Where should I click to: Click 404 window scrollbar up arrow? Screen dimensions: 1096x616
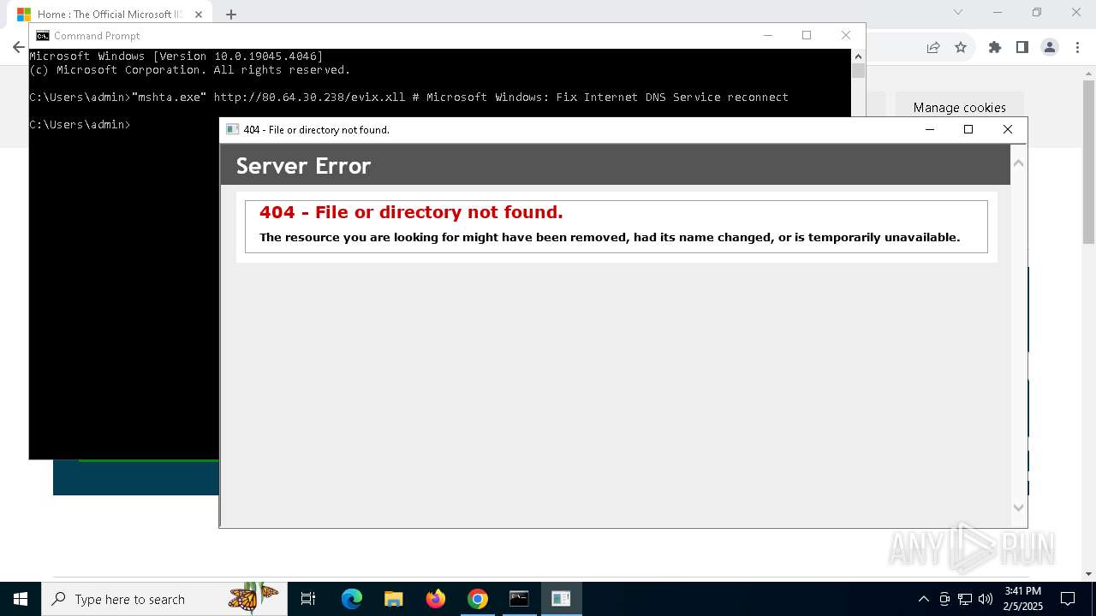(1018, 163)
